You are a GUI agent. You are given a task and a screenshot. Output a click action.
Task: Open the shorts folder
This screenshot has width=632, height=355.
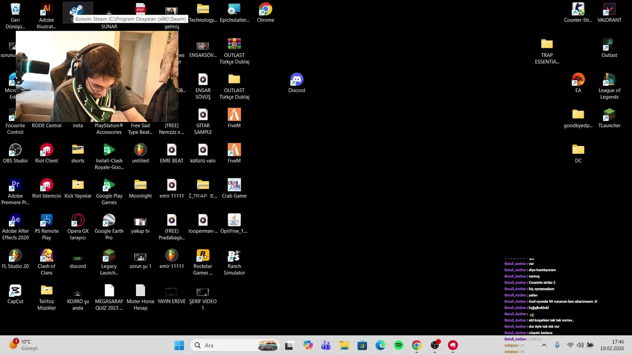coord(78,153)
